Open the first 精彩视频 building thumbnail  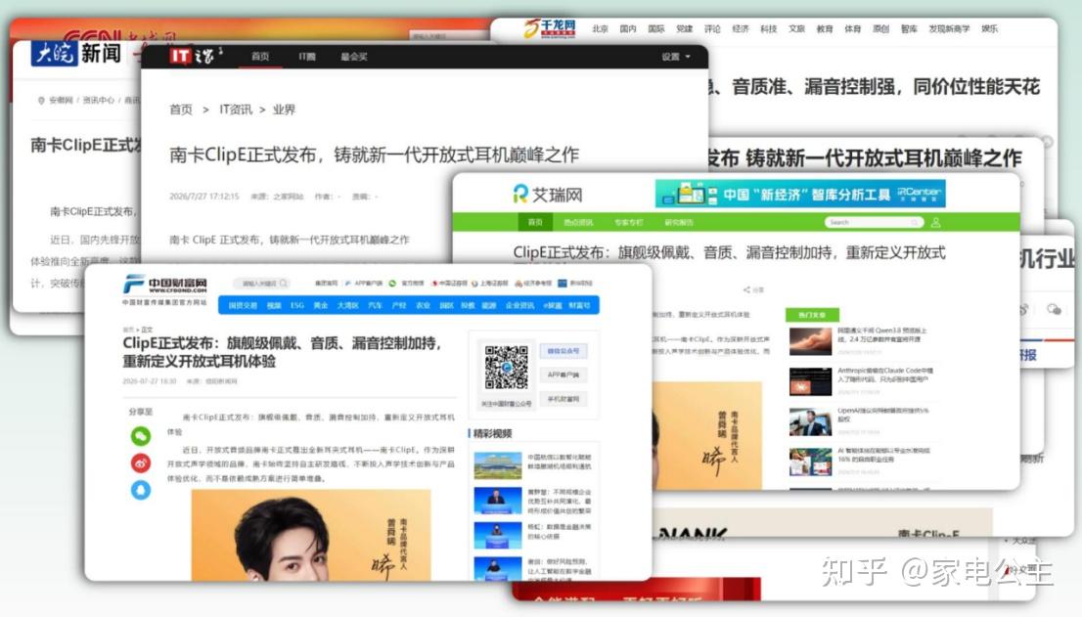click(498, 465)
